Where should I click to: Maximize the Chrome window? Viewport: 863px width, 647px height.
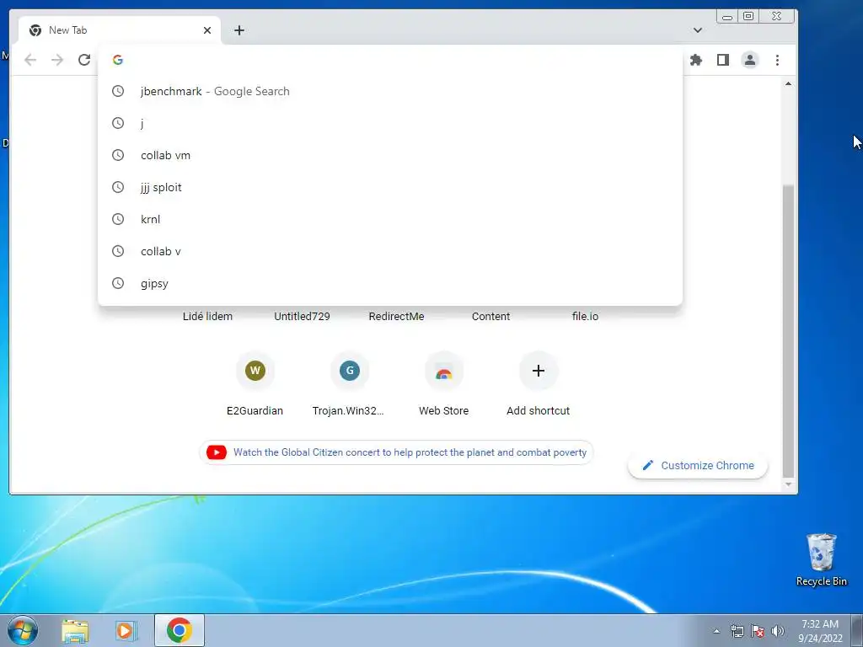click(x=748, y=17)
